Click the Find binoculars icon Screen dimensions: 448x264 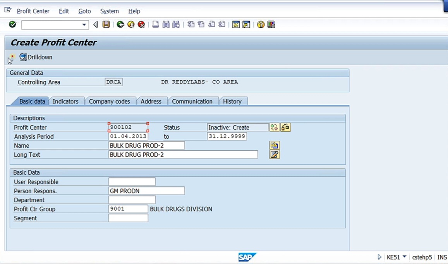[x=166, y=24]
